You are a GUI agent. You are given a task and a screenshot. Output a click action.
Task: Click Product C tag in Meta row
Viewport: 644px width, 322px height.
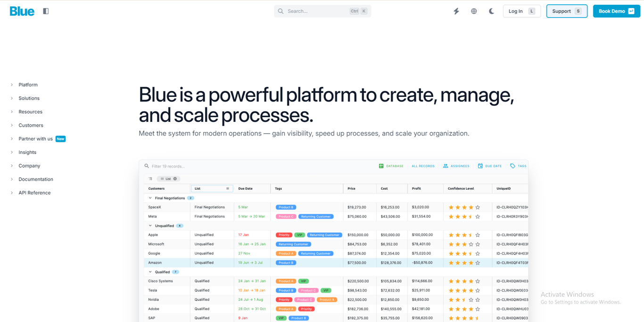(286, 217)
